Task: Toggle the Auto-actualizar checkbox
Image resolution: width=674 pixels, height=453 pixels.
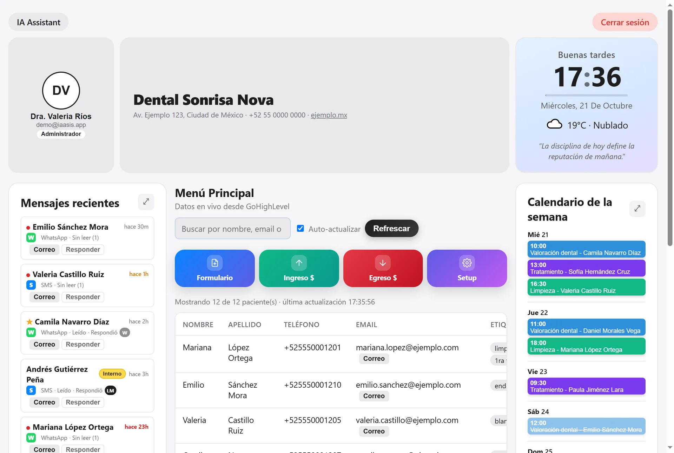Action: click(300, 229)
